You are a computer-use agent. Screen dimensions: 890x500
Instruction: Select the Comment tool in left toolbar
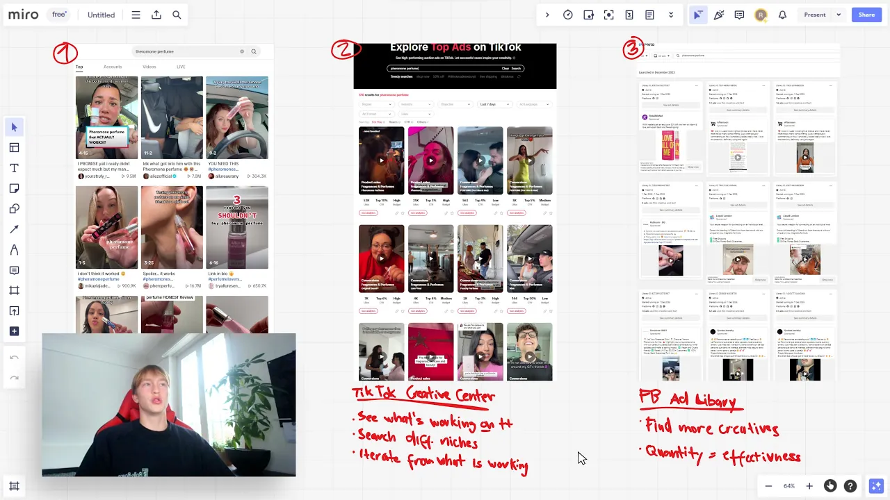click(x=14, y=270)
